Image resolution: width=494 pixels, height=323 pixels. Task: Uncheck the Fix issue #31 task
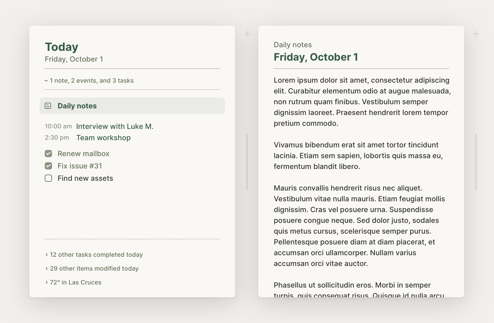(x=48, y=166)
